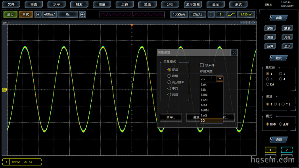This screenshot has width=299, height=168.
Task: Select channel 2 cyan button
Action: tap(287, 150)
